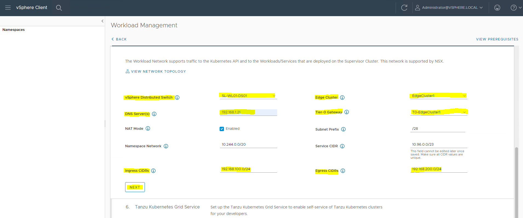Show info for Edge Cluster
The image size is (523, 218).
[x=342, y=98]
